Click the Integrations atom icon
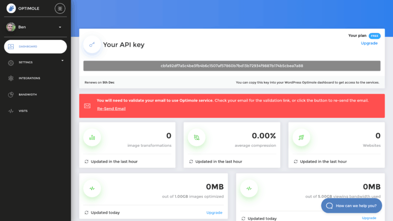Screen dimensions: 393x221 (x=11, y=78)
